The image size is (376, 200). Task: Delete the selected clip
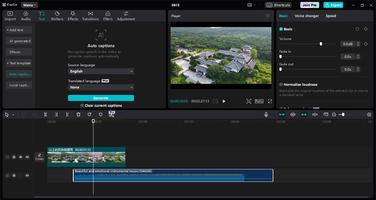coord(78,115)
